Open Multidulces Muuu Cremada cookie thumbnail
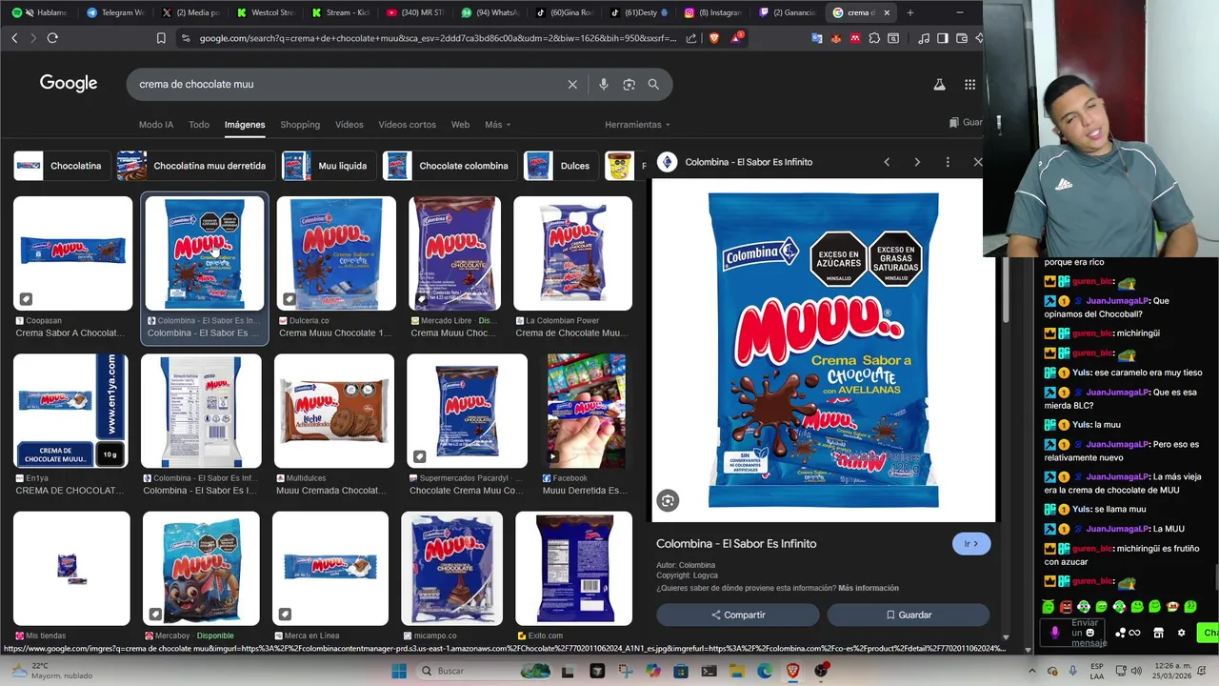The height and width of the screenshot is (686, 1219). 334,412
